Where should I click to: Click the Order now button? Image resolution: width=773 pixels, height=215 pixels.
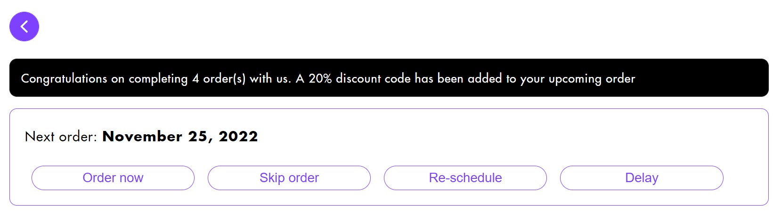[113, 178]
